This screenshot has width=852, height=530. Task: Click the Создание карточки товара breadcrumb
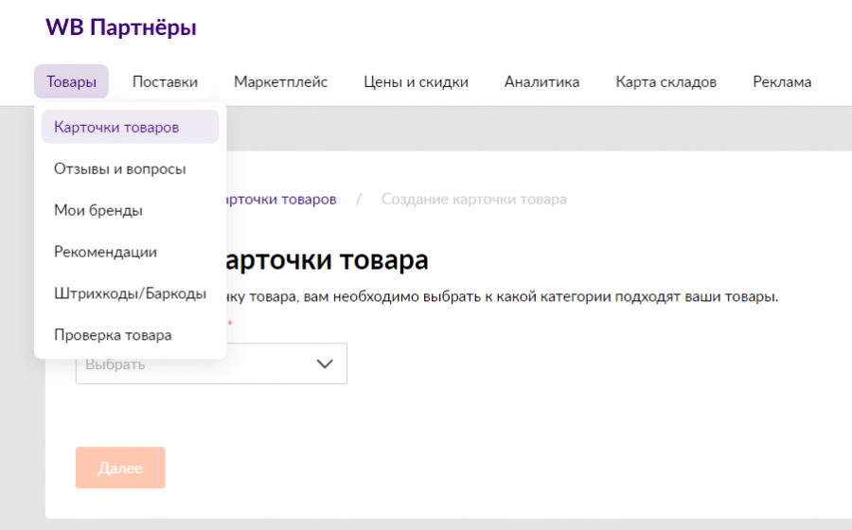(x=474, y=200)
